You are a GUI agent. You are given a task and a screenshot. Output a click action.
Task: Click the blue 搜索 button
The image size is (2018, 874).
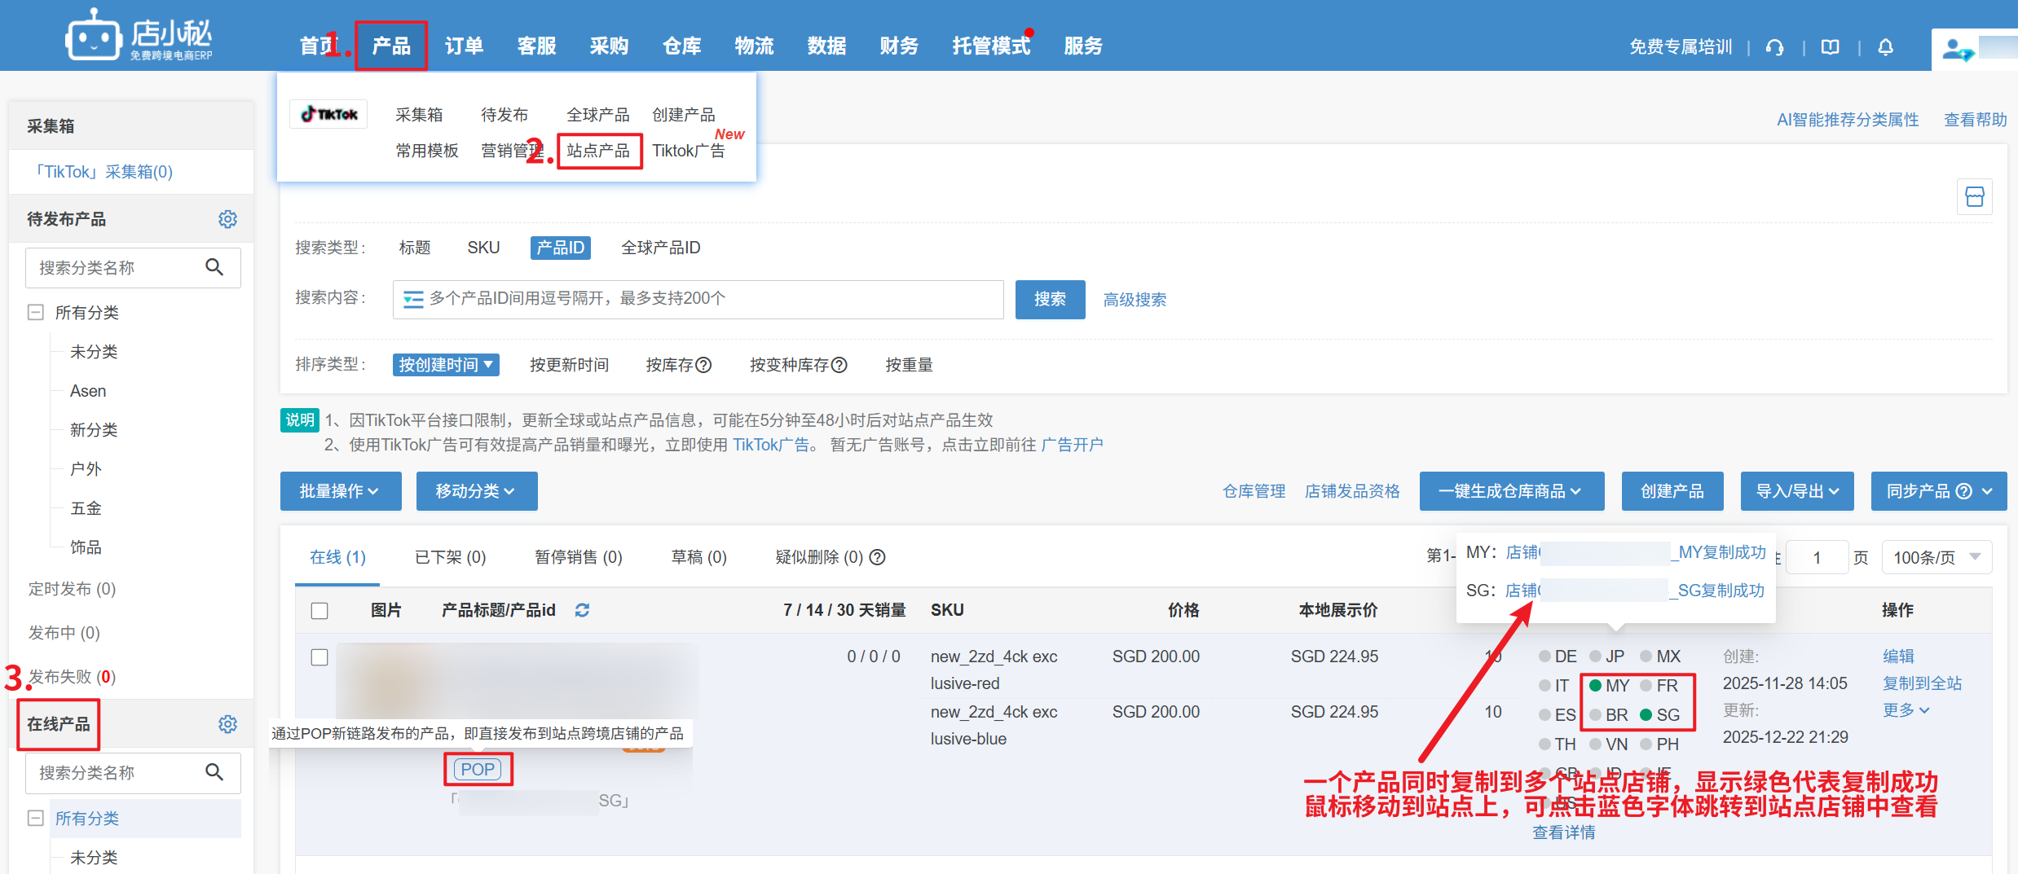pyautogui.click(x=1050, y=299)
